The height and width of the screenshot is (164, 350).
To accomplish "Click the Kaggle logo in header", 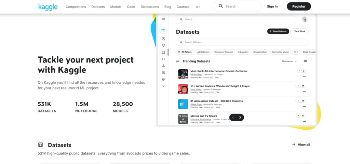I will 48,6.
